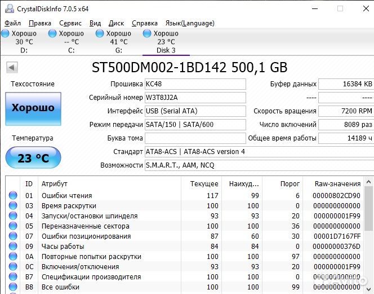
Task: Click status orb for 05 Переназначенные сектора
Action: (x=13, y=226)
